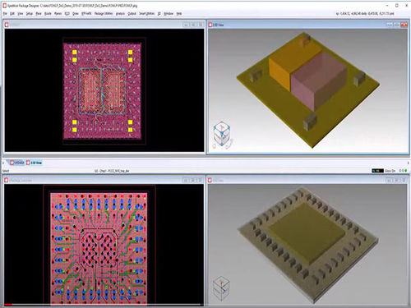Open the File menu

click(5, 13)
